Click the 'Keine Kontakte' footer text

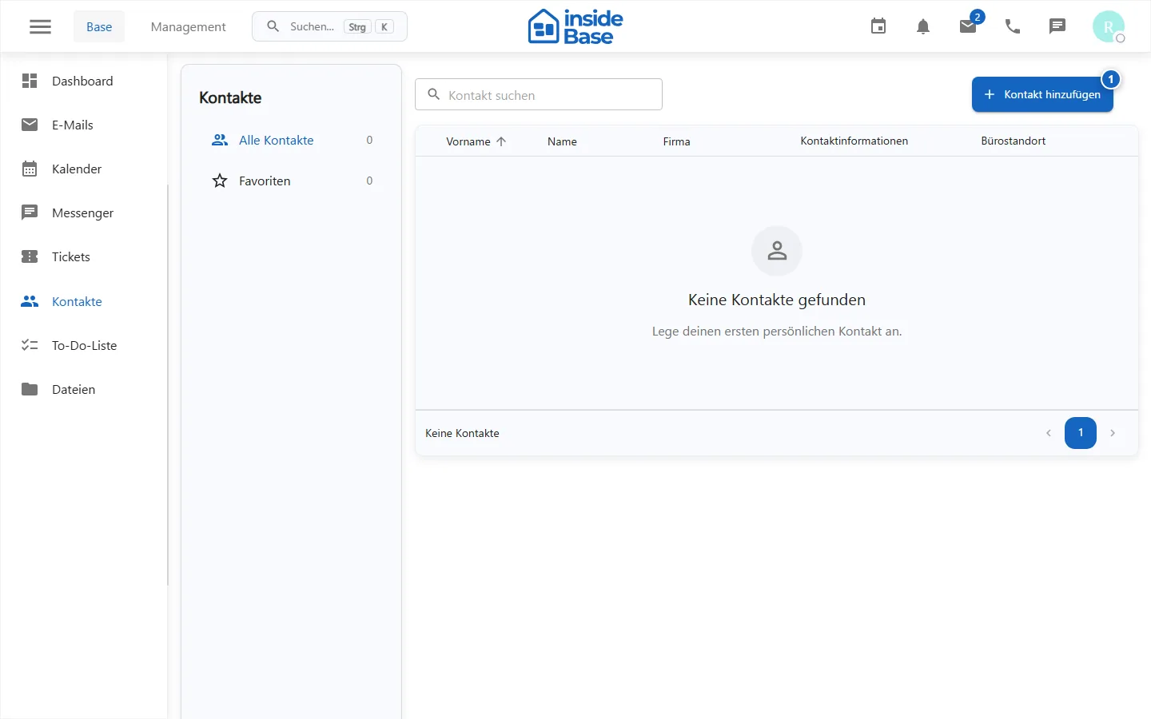[462, 433]
